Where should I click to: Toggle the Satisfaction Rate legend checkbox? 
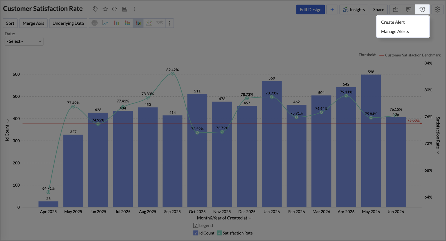[x=219, y=233]
